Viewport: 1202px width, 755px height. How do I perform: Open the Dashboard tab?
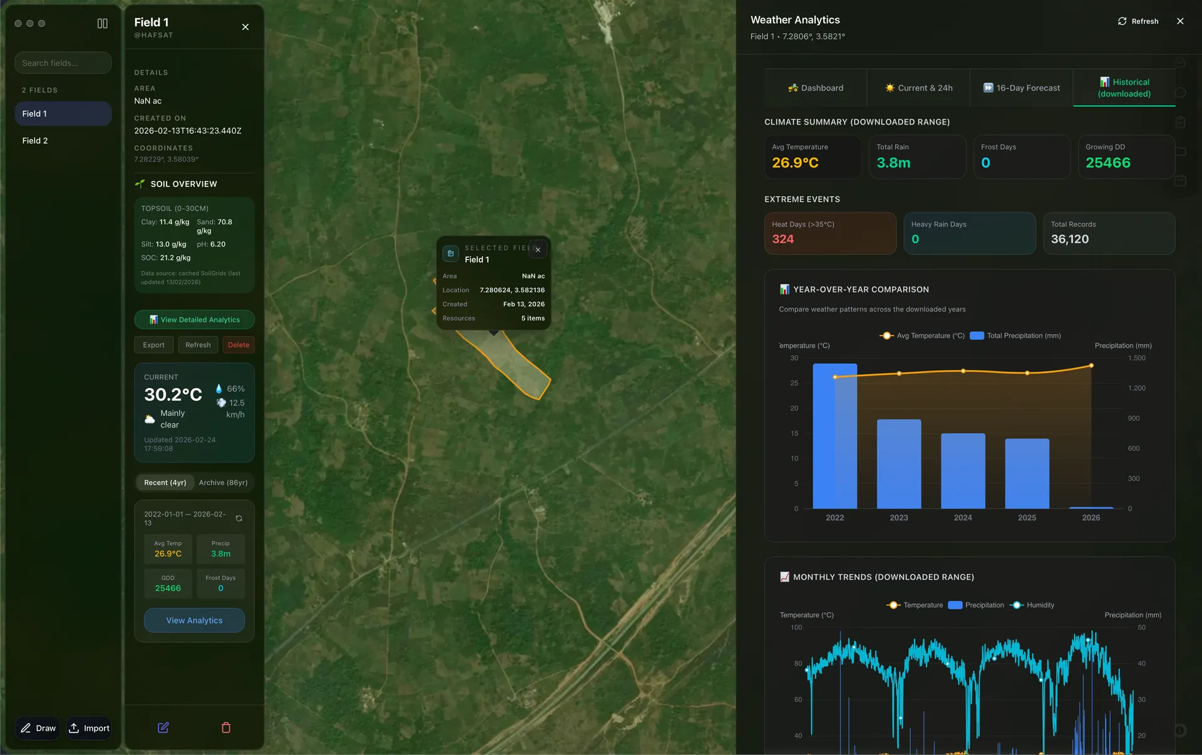pyautogui.click(x=816, y=88)
